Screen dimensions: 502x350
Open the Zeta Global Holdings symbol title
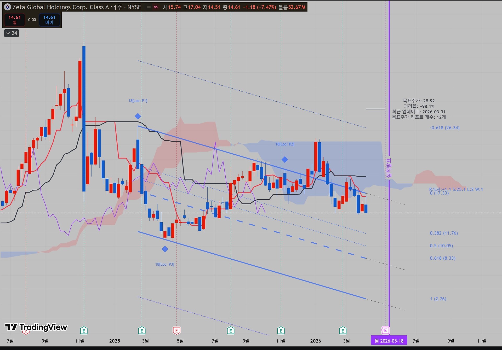point(60,7)
